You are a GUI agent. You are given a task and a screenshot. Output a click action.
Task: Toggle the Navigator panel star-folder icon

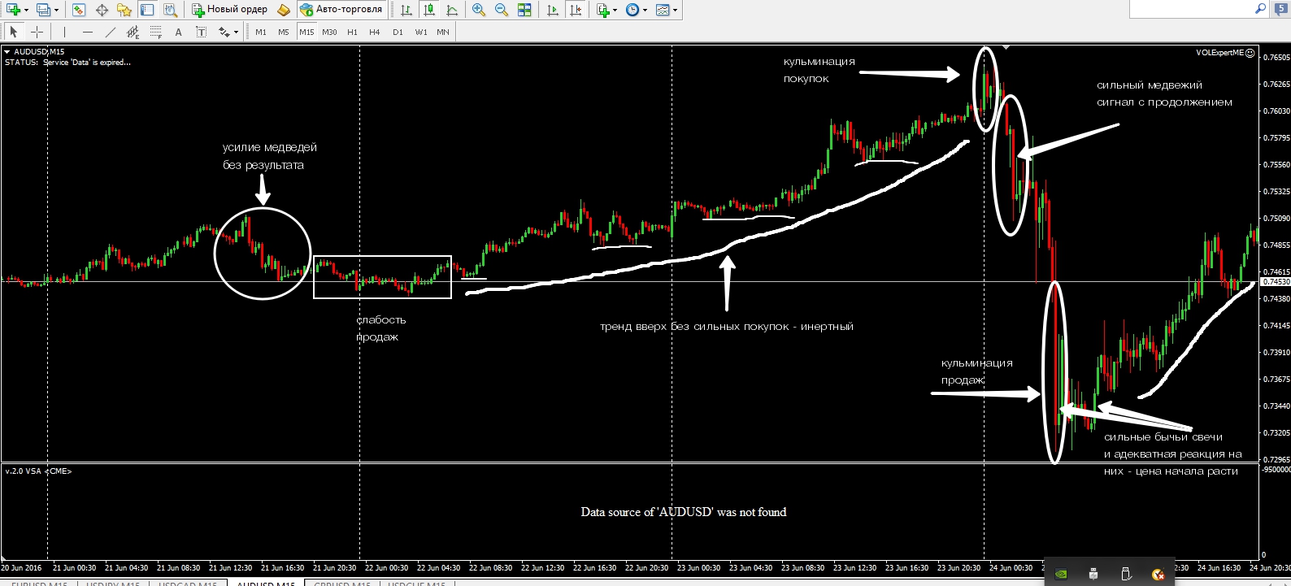(124, 10)
